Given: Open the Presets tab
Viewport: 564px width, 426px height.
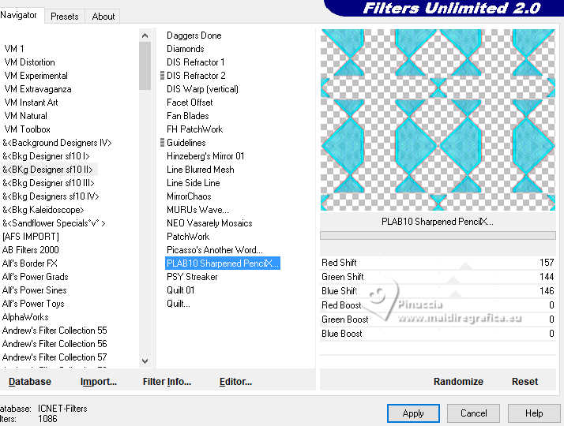Looking at the screenshot, I should 65,17.
